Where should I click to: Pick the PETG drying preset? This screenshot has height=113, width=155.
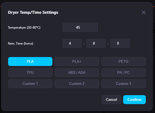[x=123, y=61]
